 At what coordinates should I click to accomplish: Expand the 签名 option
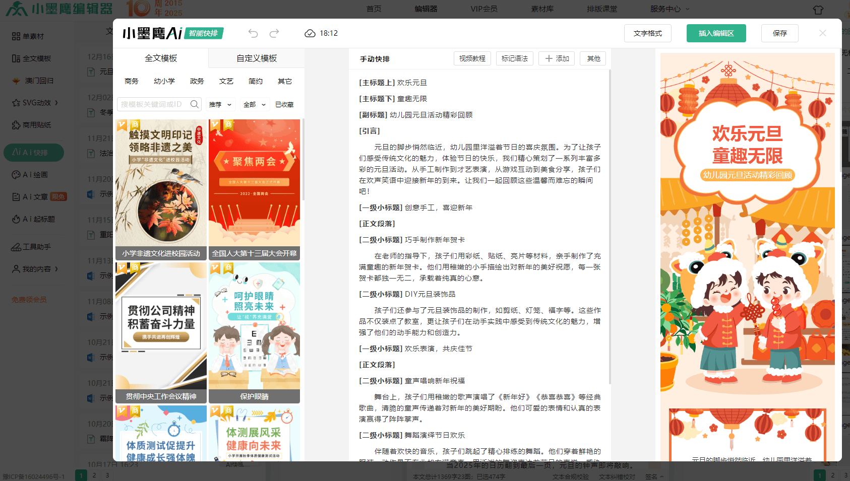point(654,476)
